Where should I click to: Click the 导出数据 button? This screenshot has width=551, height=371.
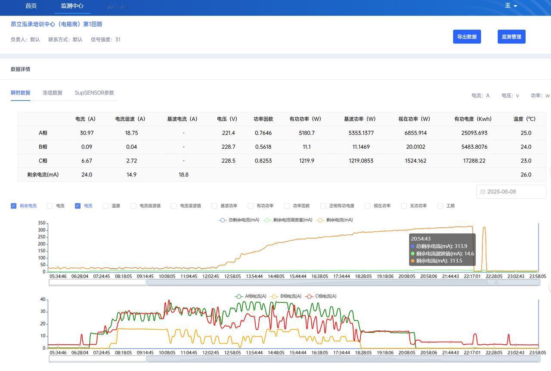(x=467, y=37)
